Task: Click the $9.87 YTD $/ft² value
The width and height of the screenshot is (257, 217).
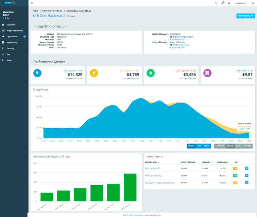Action: 248,74
